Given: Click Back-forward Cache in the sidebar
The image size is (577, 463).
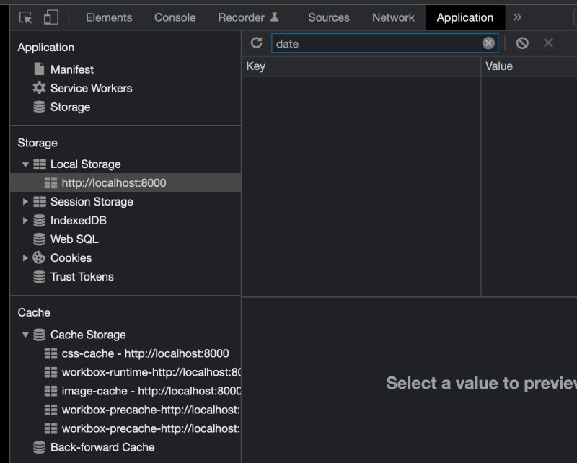Looking at the screenshot, I should click(100, 447).
